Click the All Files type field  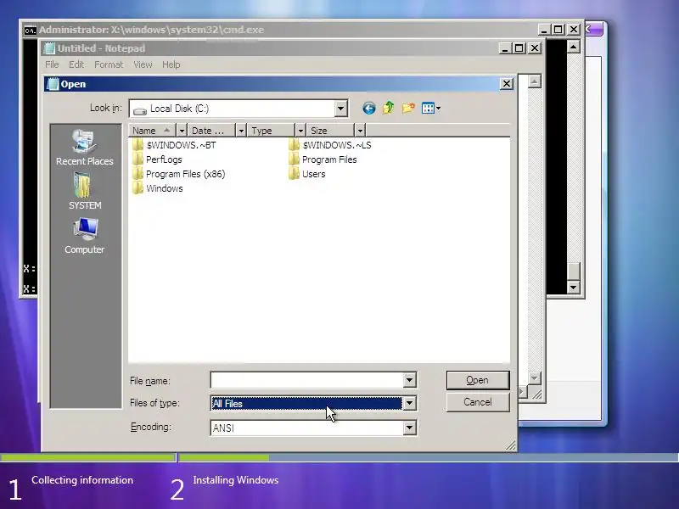pos(306,404)
